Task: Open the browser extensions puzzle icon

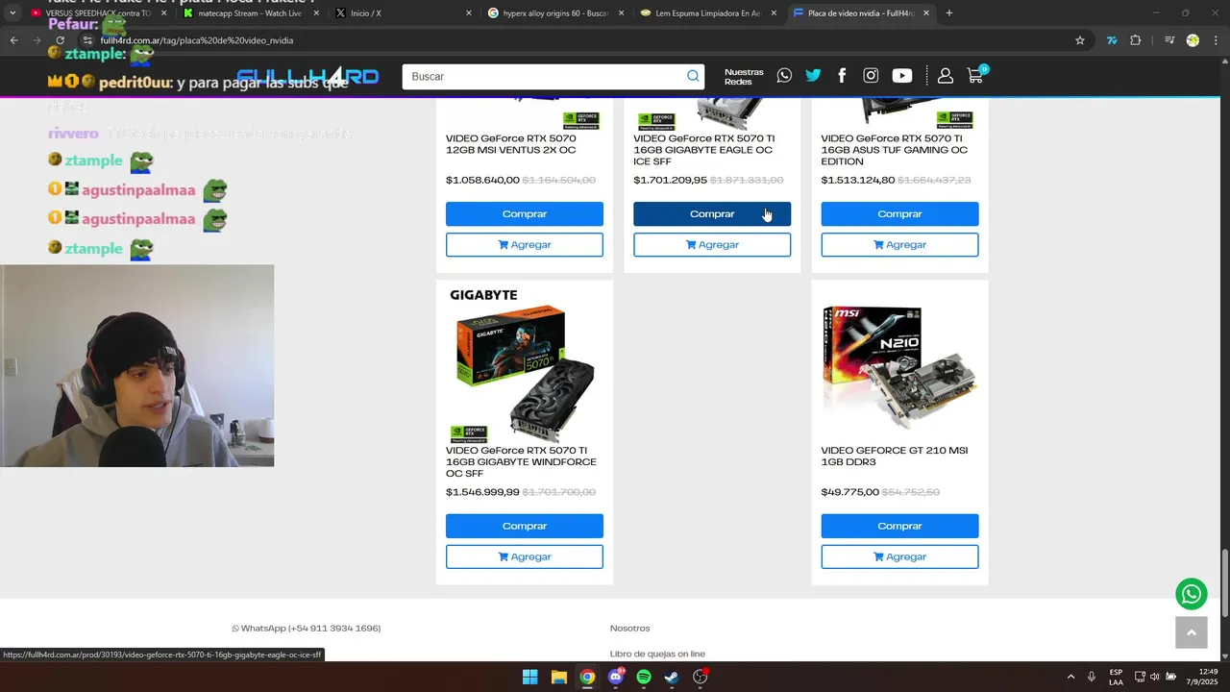Action: click(x=1136, y=40)
